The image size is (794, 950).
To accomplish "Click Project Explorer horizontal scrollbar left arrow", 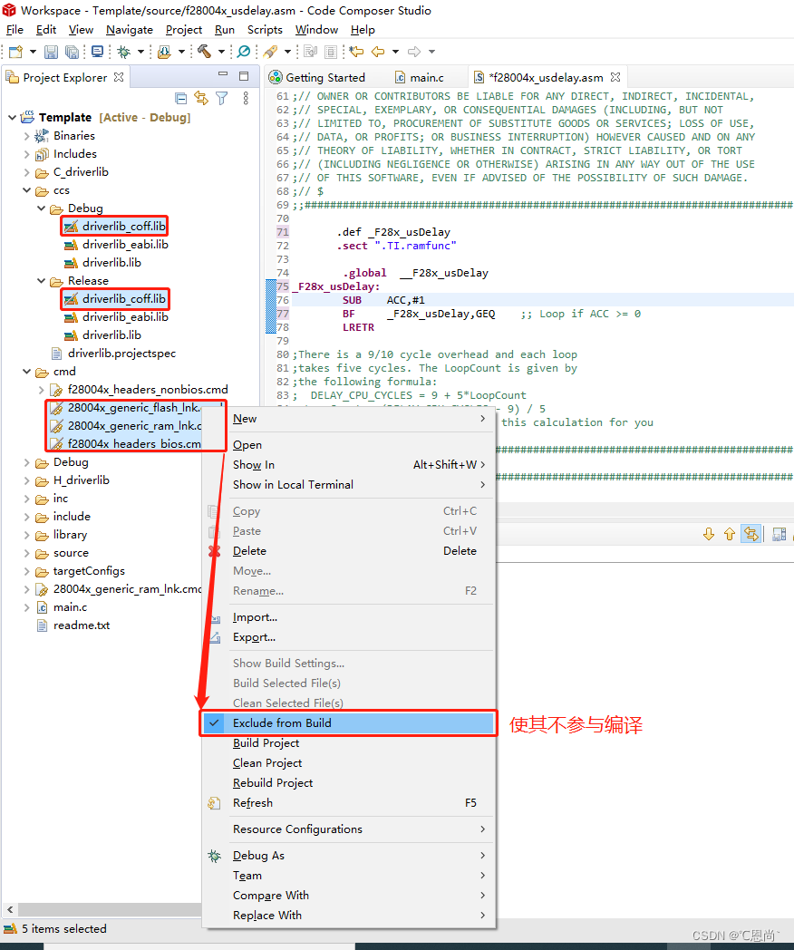I will click(10, 910).
